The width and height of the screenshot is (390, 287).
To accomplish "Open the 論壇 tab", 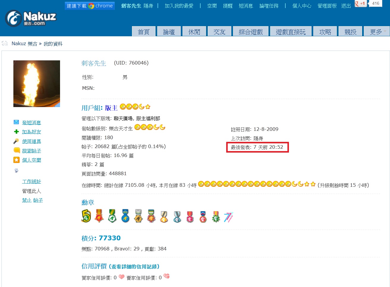I will (x=169, y=32).
